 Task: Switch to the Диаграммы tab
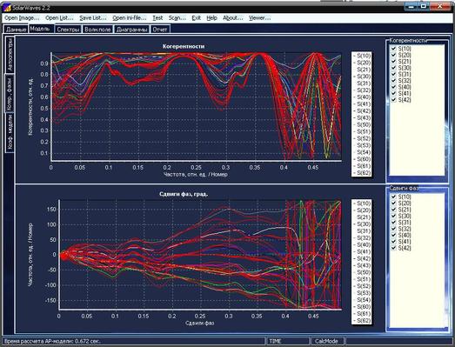[x=131, y=30]
